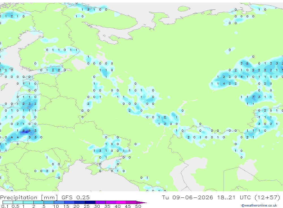The width and height of the screenshot is (283, 208).
Task: Select the 5–10 mm legend color swatch
Action: tap(49, 202)
